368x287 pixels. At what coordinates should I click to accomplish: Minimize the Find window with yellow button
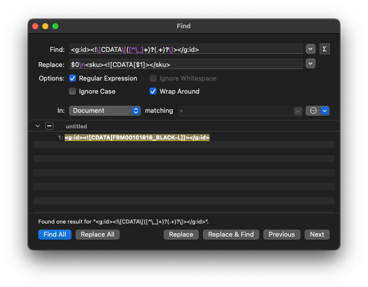click(x=45, y=26)
